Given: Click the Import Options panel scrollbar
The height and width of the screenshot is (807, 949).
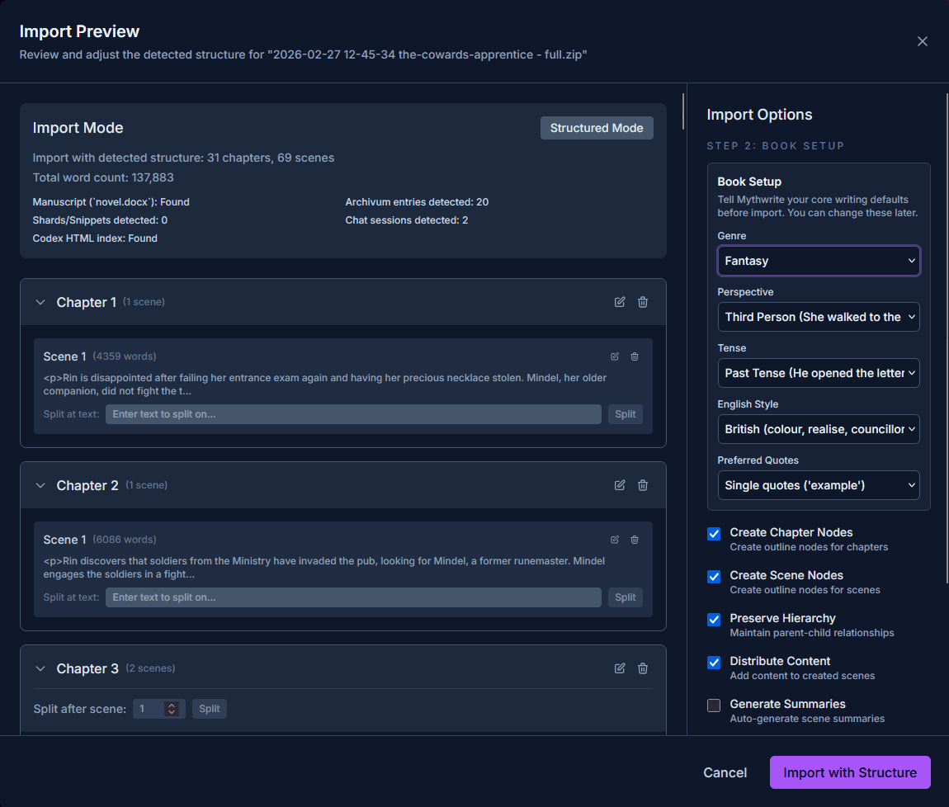Looking at the screenshot, I should coord(947,337).
